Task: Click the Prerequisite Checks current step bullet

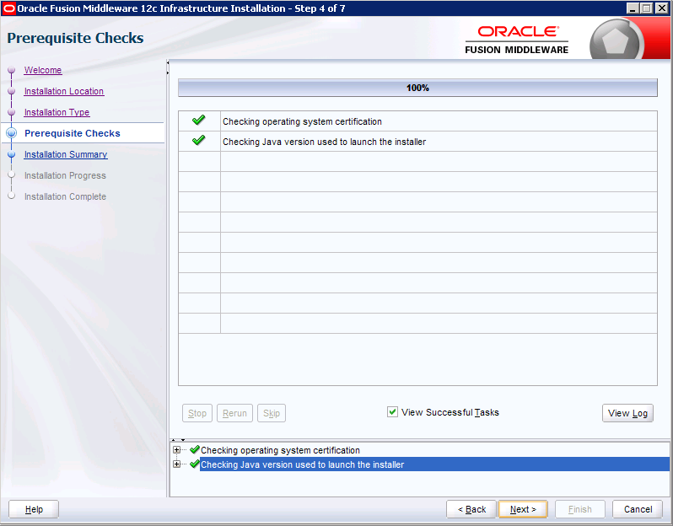Action: point(12,133)
